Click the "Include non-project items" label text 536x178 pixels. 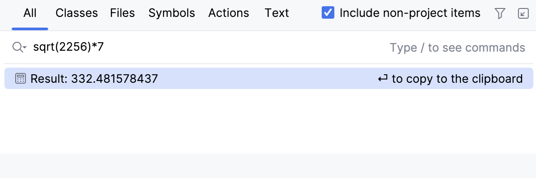click(x=410, y=13)
